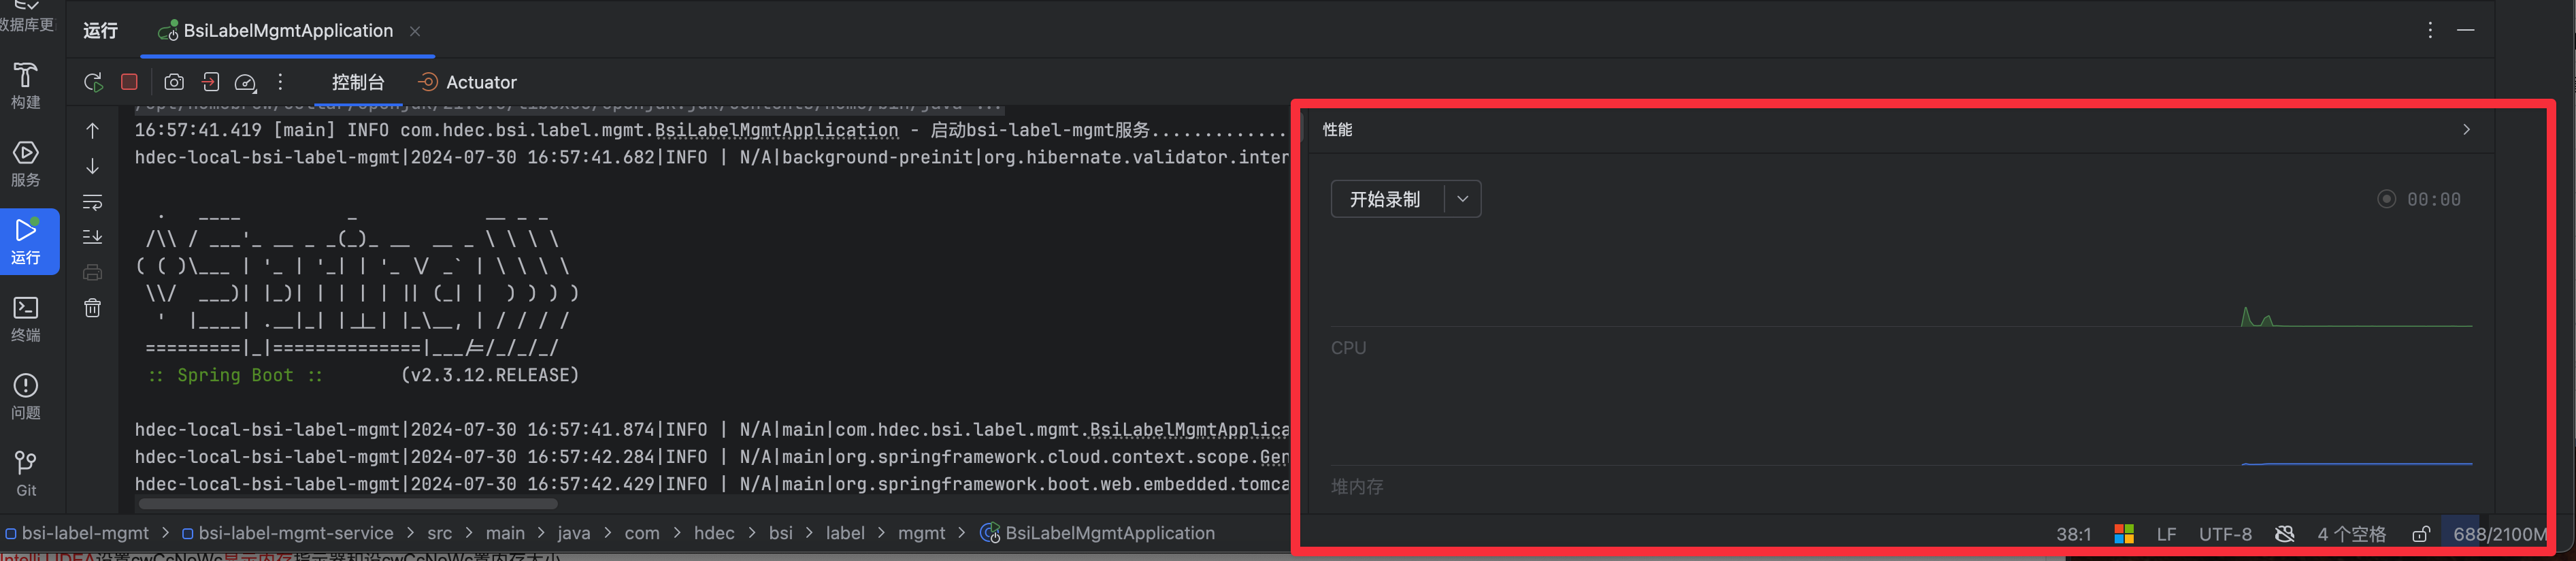The image size is (2576, 561).
Task: Open dropdown arrow next to 开始录制
Action: click(x=1462, y=199)
